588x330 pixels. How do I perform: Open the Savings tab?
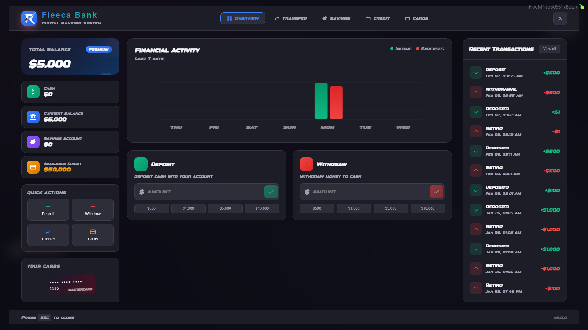click(336, 18)
